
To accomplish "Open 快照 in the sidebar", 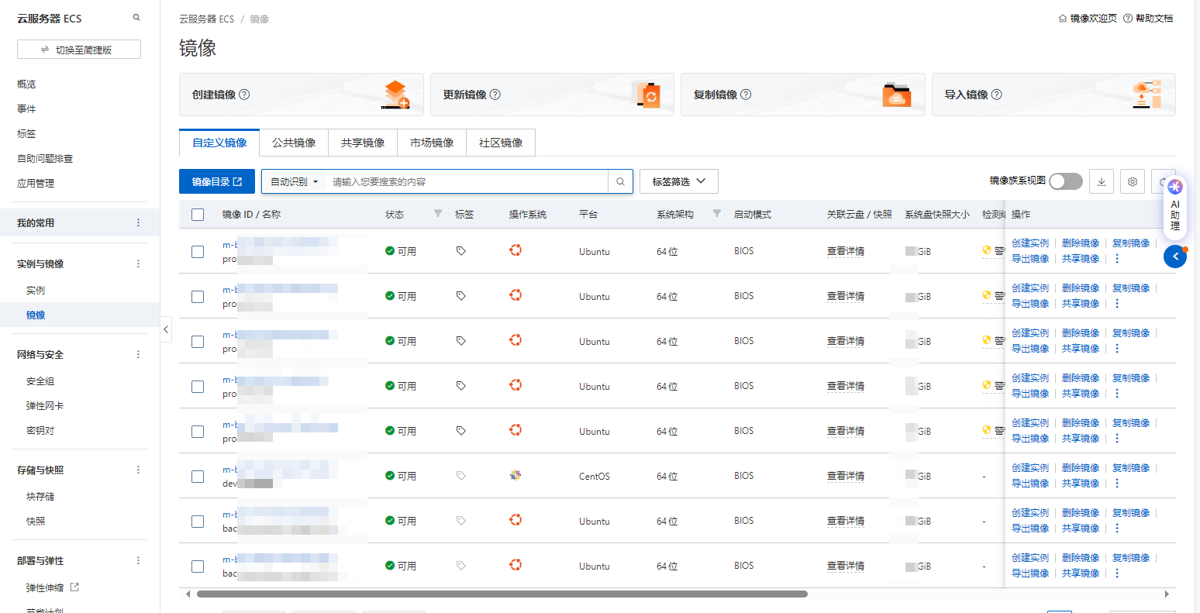I will [x=36, y=522].
